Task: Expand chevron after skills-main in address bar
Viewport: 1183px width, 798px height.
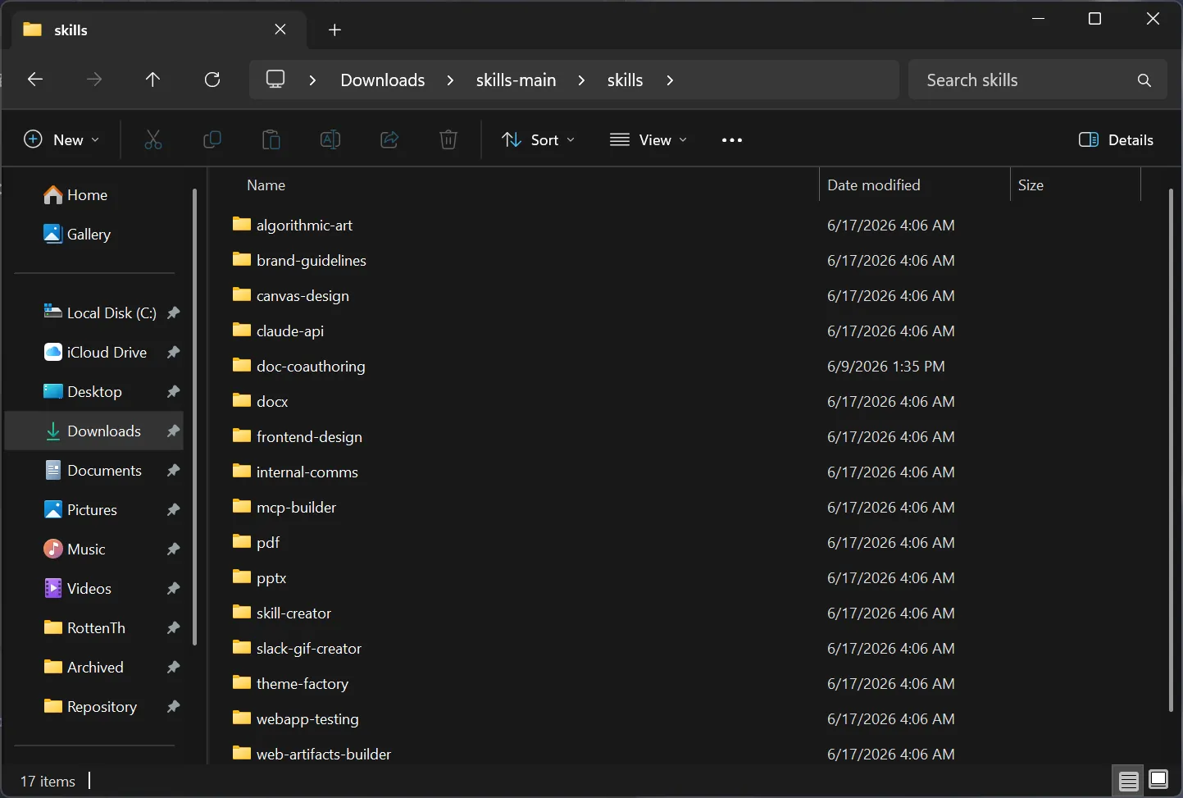Action: tap(581, 80)
